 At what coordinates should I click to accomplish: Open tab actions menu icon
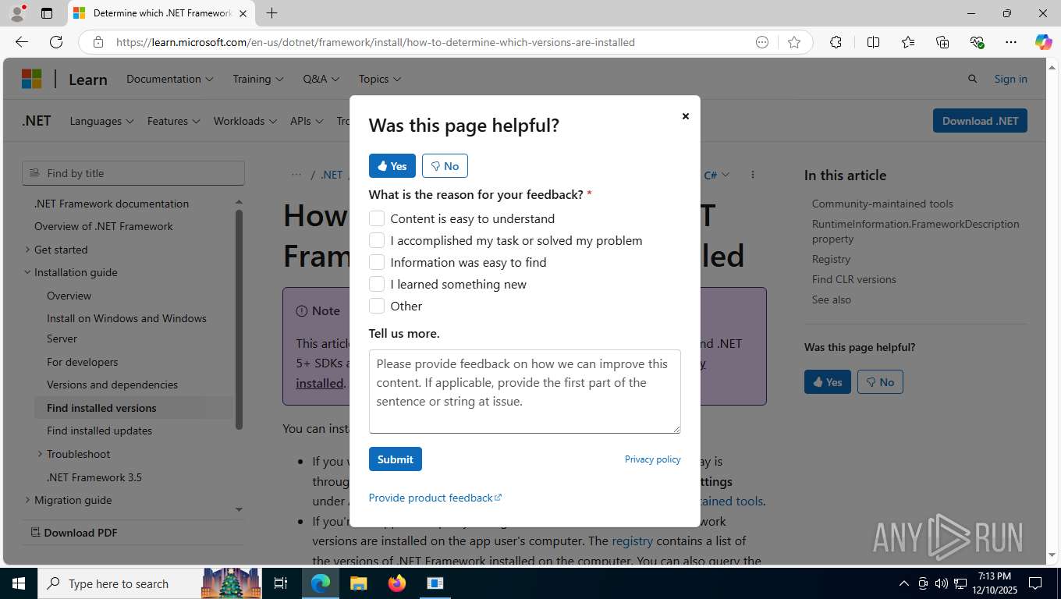tap(47, 13)
